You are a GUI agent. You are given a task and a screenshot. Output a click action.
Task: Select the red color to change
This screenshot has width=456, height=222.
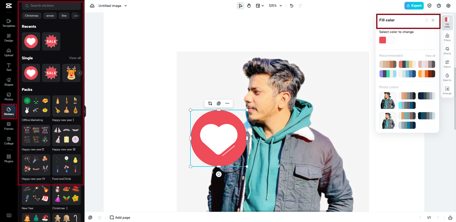tap(383, 40)
